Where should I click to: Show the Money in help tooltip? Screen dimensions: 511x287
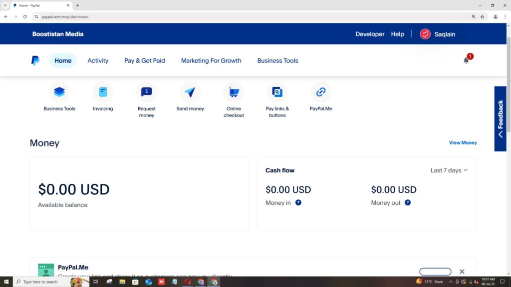[298, 203]
